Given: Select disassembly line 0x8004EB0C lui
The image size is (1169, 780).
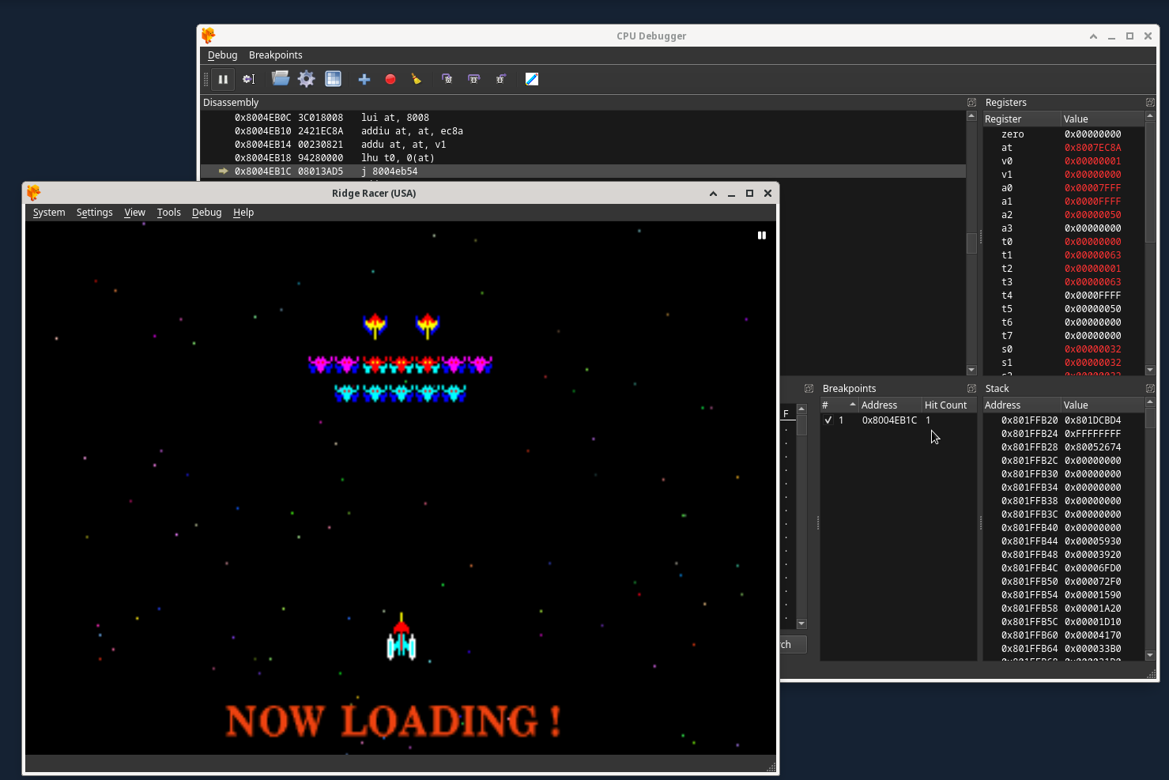Looking at the screenshot, I should click(x=583, y=118).
